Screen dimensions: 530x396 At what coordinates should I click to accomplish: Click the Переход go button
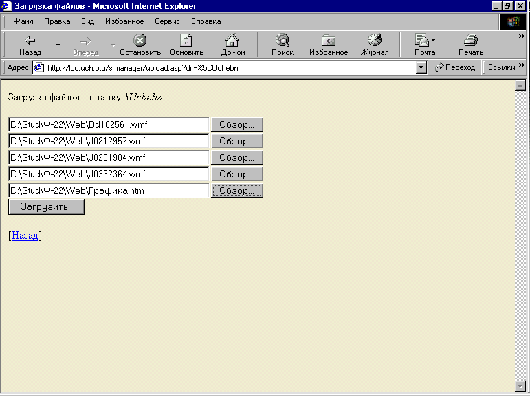pyautogui.click(x=455, y=67)
